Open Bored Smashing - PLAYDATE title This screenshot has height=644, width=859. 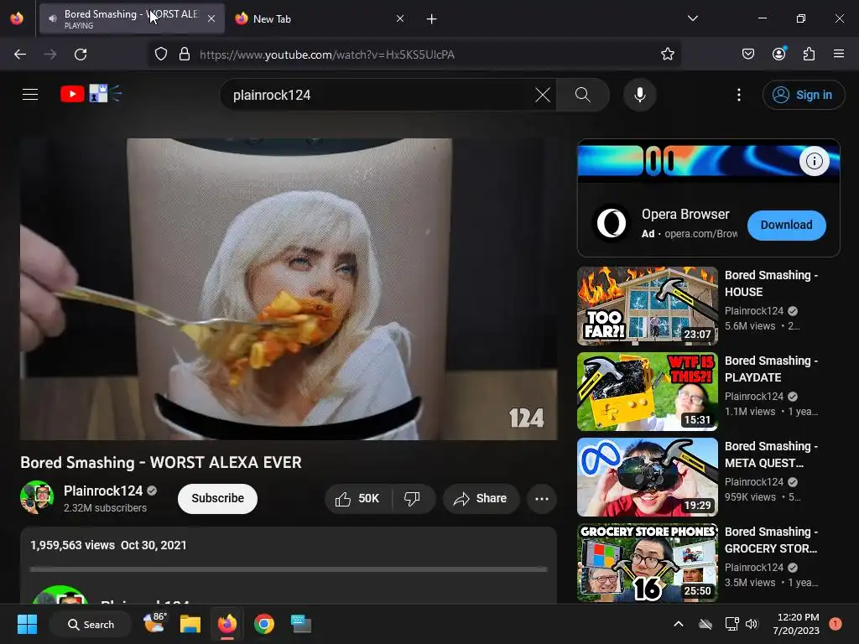[x=771, y=369]
